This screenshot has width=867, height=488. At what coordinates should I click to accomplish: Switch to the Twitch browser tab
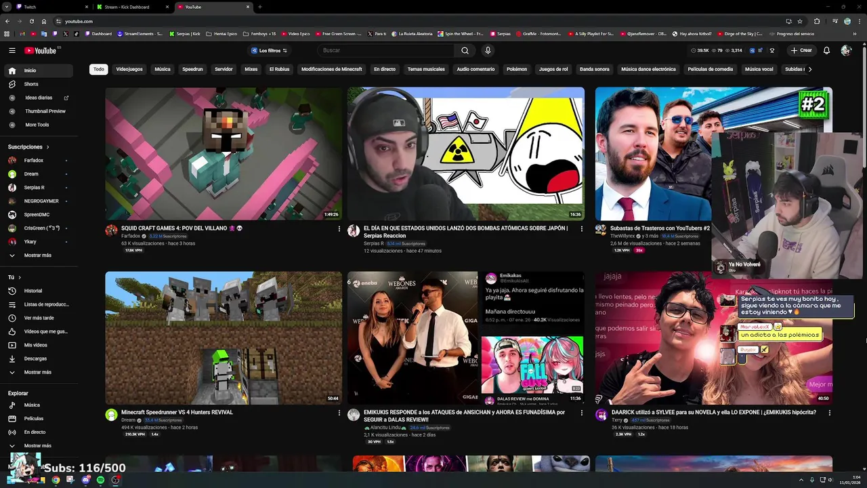(51, 7)
